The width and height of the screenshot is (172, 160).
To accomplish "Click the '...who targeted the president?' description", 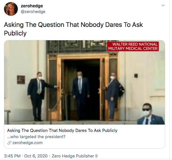I will (36, 137).
